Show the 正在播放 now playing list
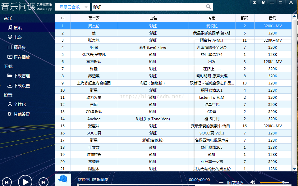 19,57
